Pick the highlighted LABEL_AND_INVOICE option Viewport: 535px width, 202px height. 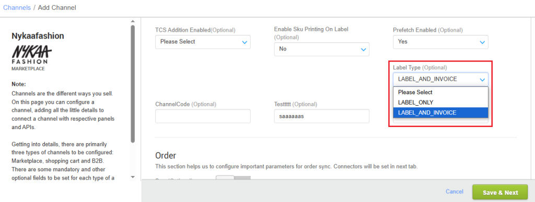pyautogui.click(x=440, y=112)
